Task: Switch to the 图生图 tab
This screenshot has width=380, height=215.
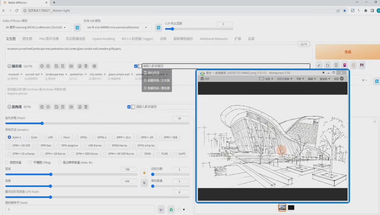Action: (x=27, y=39)
